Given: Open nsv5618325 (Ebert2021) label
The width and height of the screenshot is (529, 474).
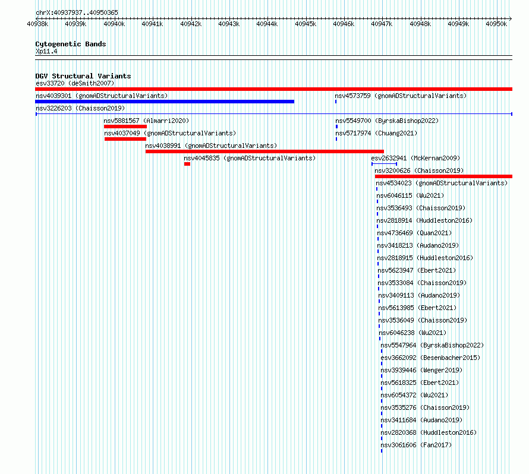Looking at the screenshot, I should pos(420,383).
